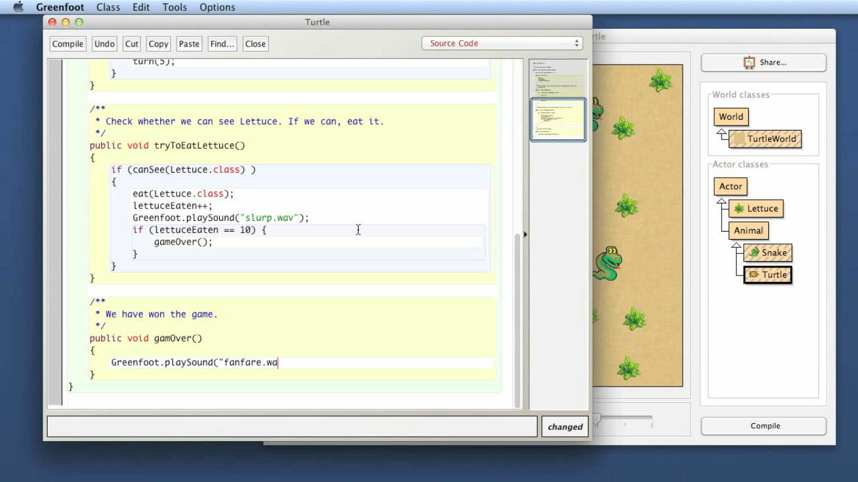
Task: Click the Copy button
Action: click(x=158, y=44)
